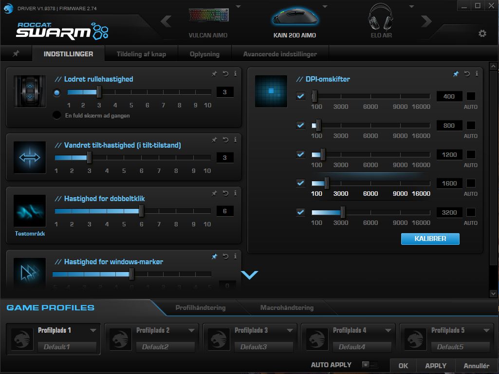This screenshot has height=374, width=499.
Task: Expand Profilplads 2 dropdown
Action: (191, 330)
